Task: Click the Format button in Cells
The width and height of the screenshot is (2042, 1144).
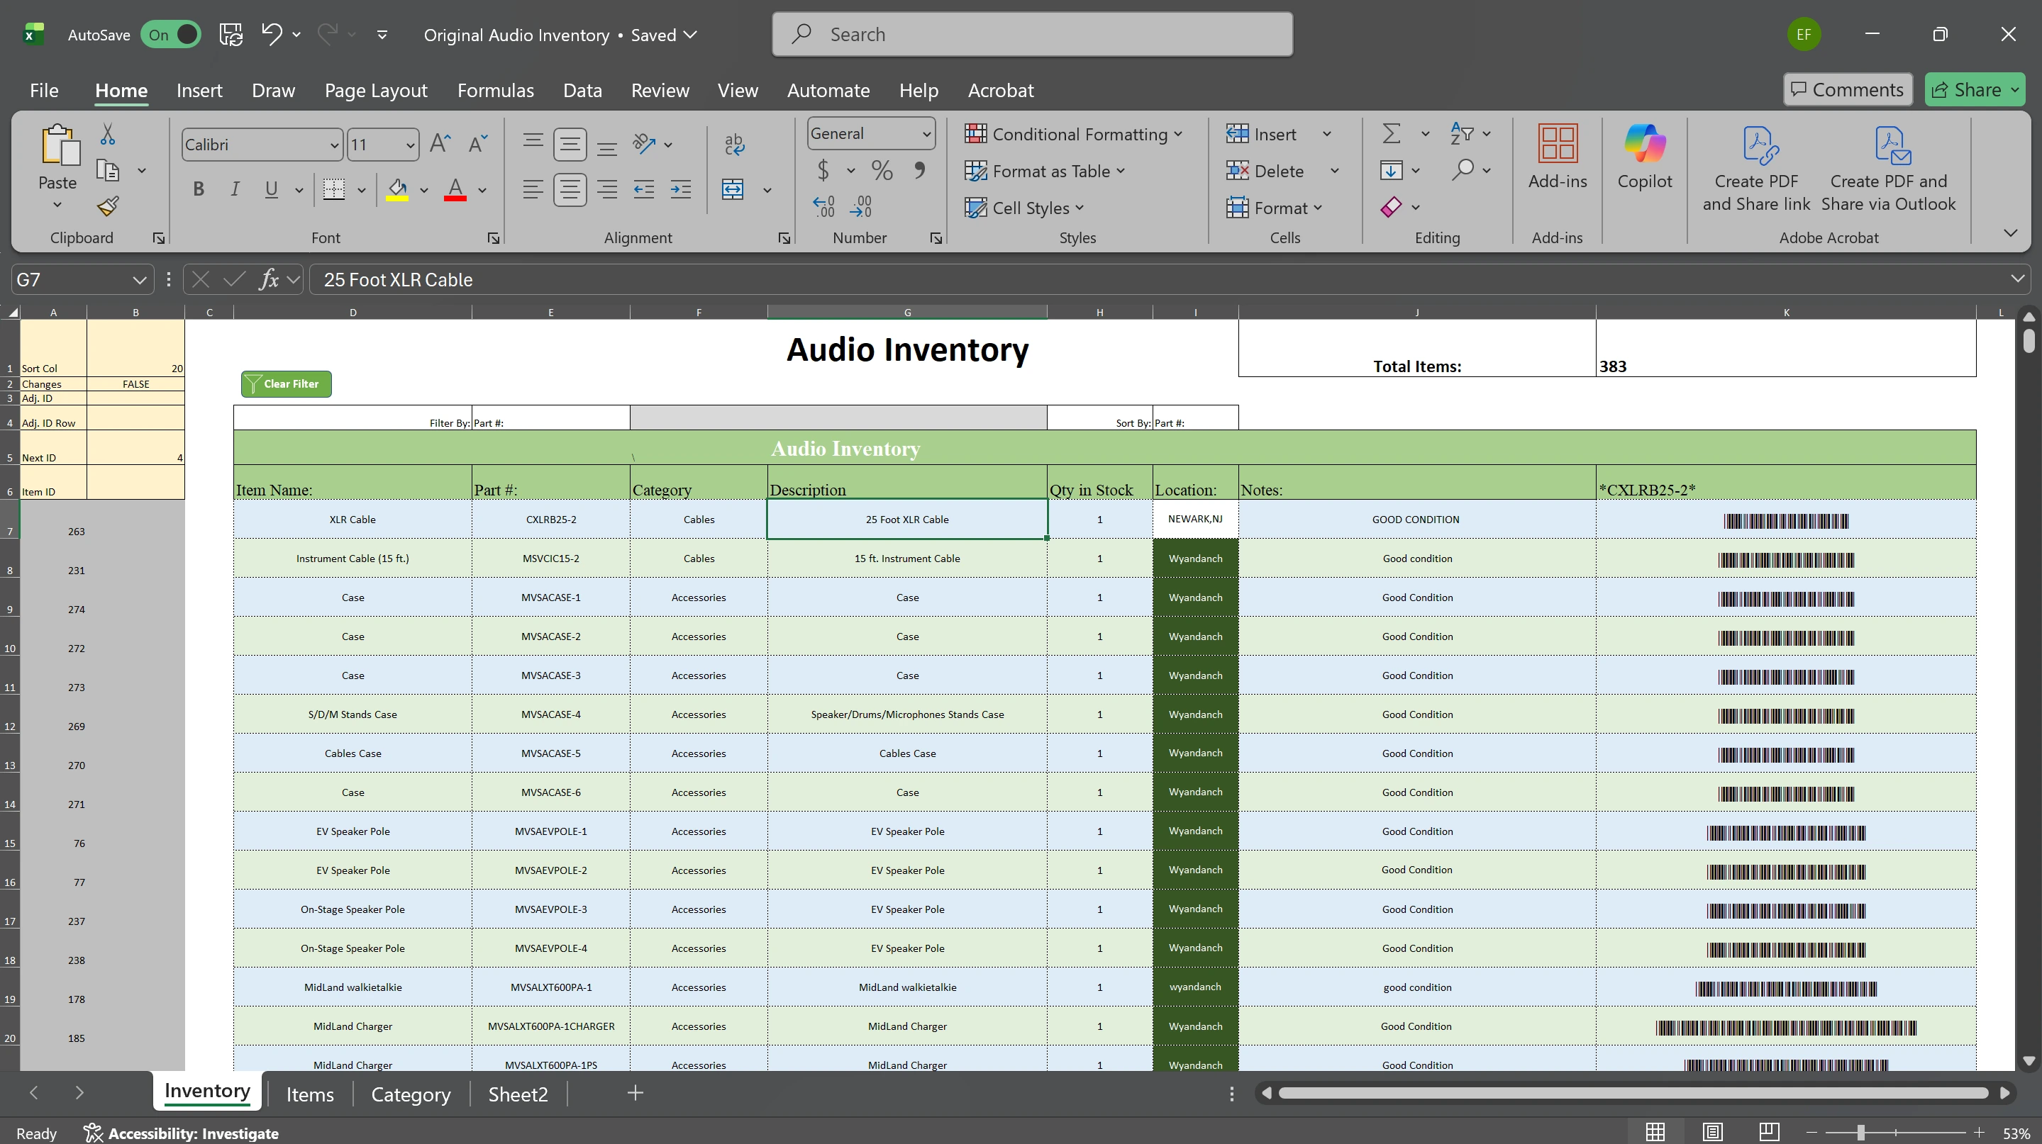Action: click(1274, 208)
